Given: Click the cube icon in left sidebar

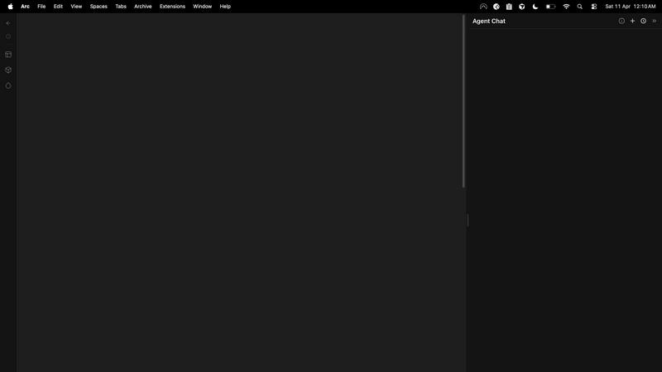Looking at the screenshot, I should tap(8, 70).
